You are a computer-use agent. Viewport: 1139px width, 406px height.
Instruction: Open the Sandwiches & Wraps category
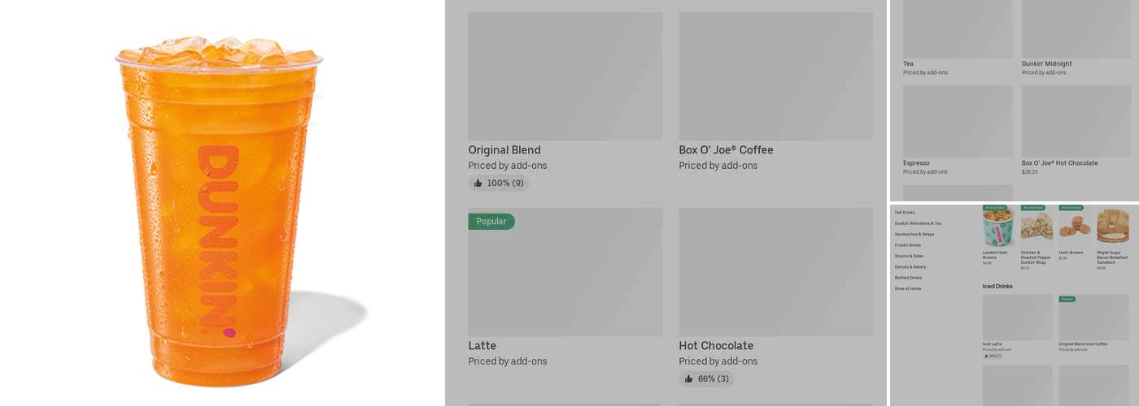click(914, 234)
